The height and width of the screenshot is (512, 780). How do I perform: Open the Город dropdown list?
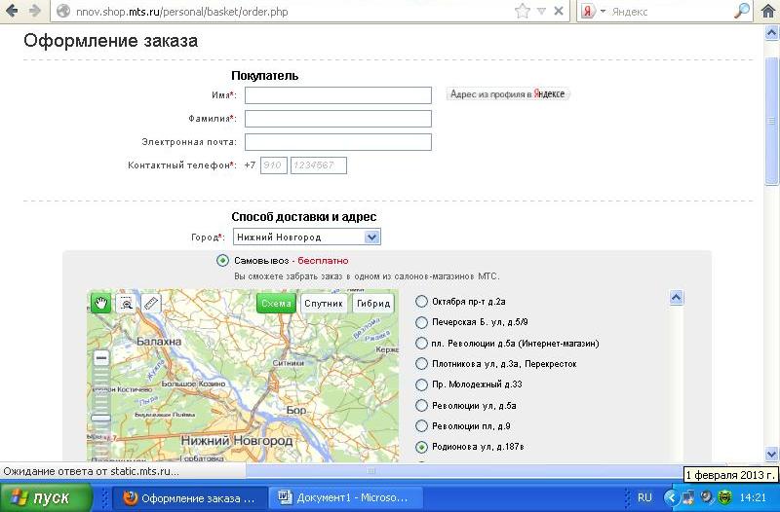click(x=371, y=237)
